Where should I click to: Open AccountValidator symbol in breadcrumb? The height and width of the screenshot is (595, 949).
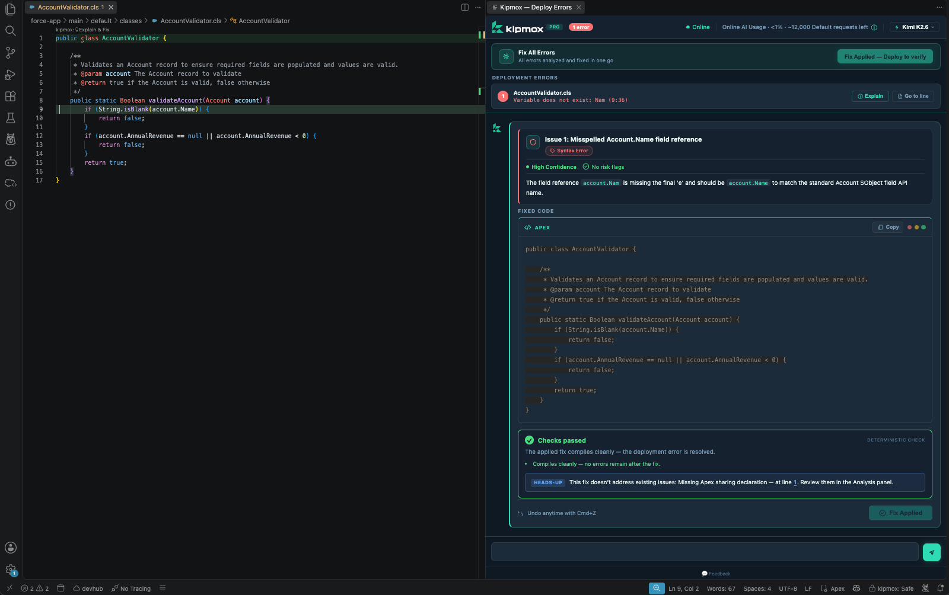tap(260, 21)
